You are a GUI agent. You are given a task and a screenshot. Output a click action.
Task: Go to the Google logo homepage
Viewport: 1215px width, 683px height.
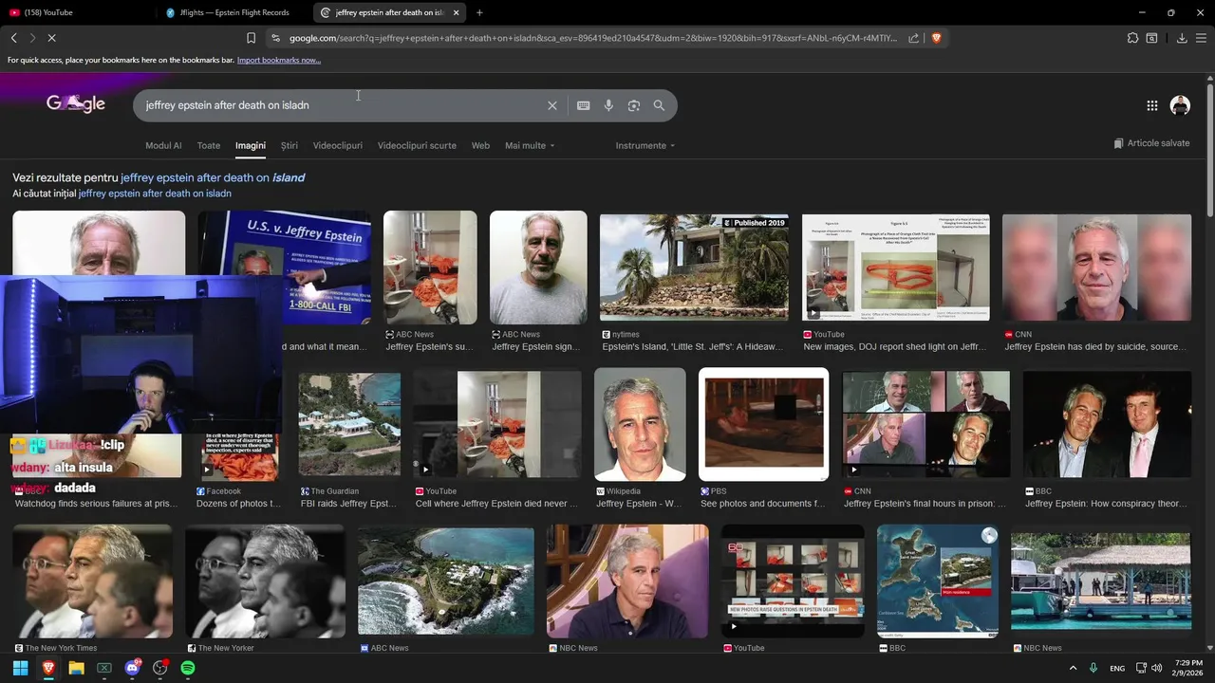click(76, 103)
